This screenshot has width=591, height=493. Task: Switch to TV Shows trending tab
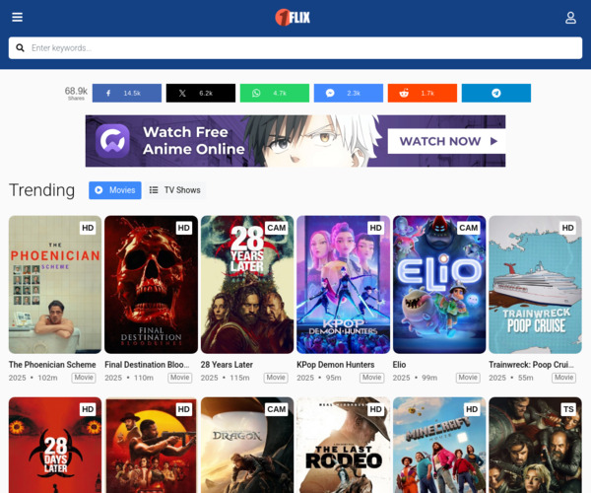(174, 190)
